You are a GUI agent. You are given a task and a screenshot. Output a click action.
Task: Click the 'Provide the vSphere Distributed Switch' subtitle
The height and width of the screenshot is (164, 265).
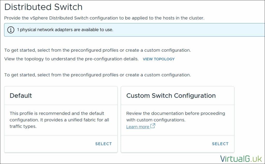(104, 18)
